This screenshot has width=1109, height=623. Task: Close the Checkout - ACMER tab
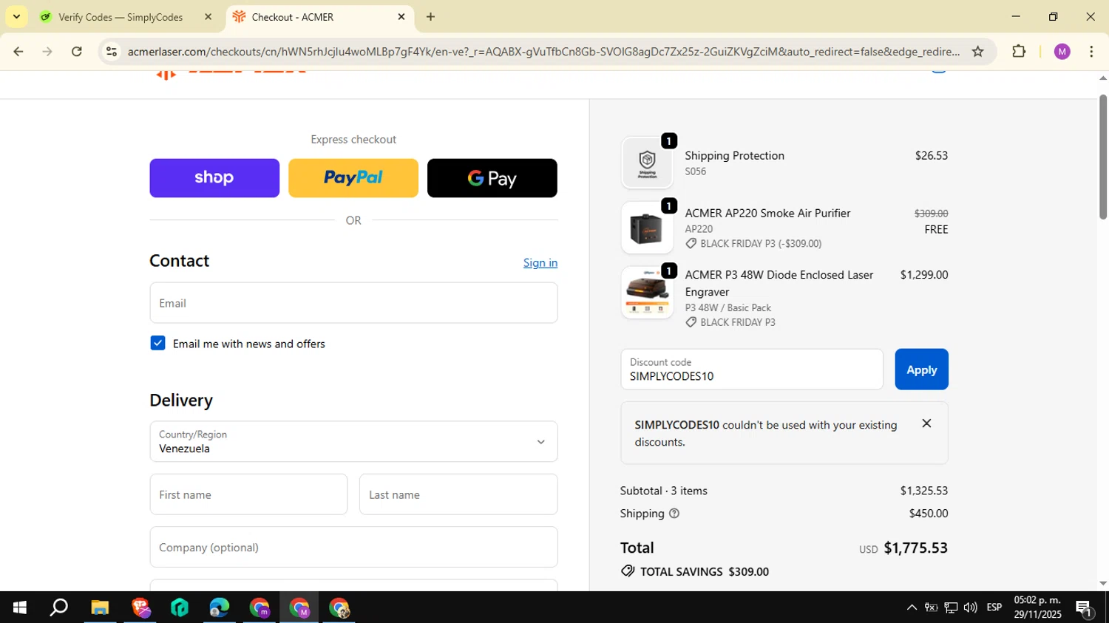(401, 16)
